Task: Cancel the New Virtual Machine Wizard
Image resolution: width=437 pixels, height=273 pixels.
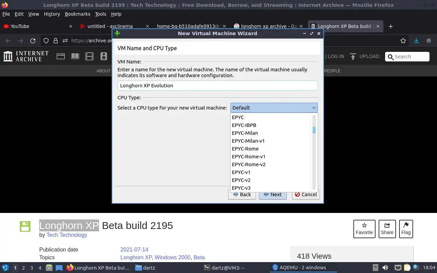Action: point(306,195)
